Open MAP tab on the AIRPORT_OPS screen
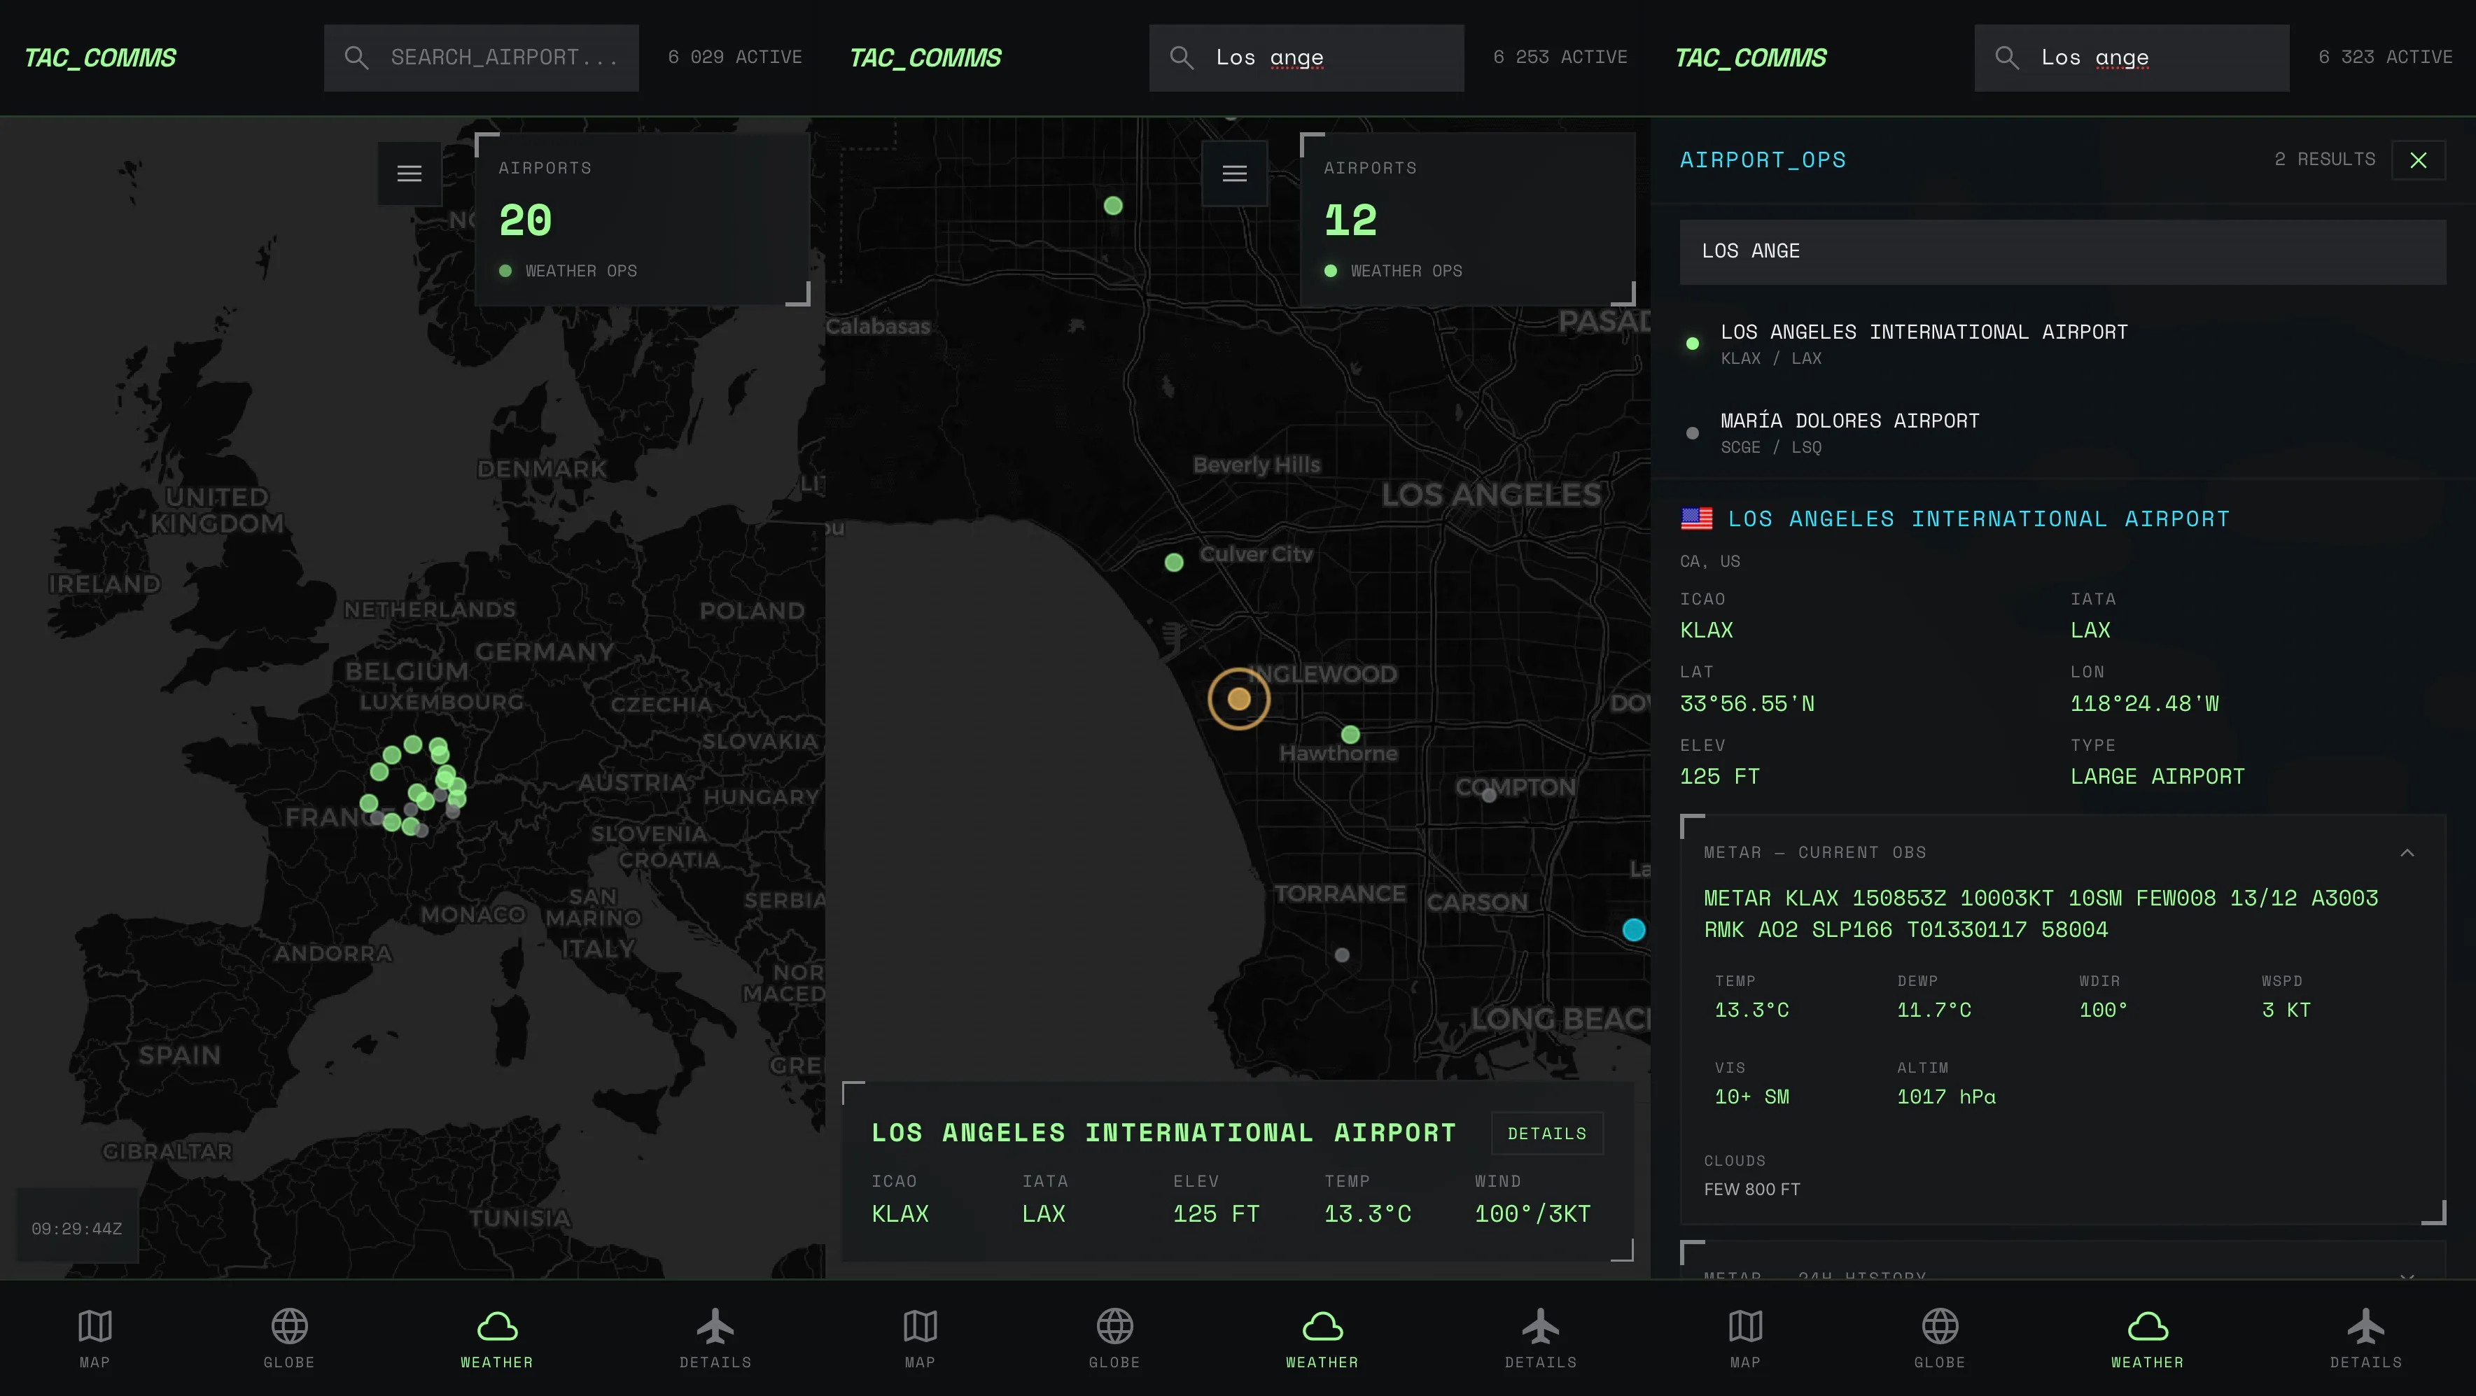The height and width of the screenshot is (1396, 2476). 1745,1339
